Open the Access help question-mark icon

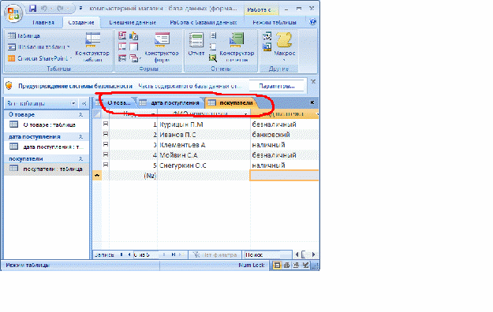point(312,22)
